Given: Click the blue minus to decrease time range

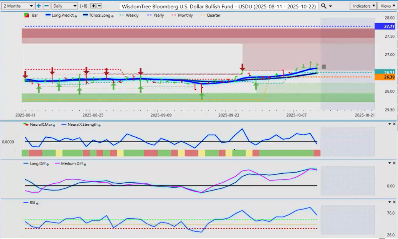Looking at the screenshot, I should pos(46,6).
